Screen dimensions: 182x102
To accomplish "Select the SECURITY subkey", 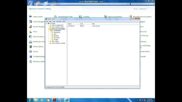I will point(56,36).
